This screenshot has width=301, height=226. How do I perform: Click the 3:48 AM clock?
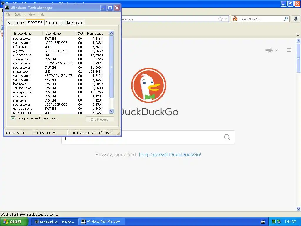click(290, 222)
